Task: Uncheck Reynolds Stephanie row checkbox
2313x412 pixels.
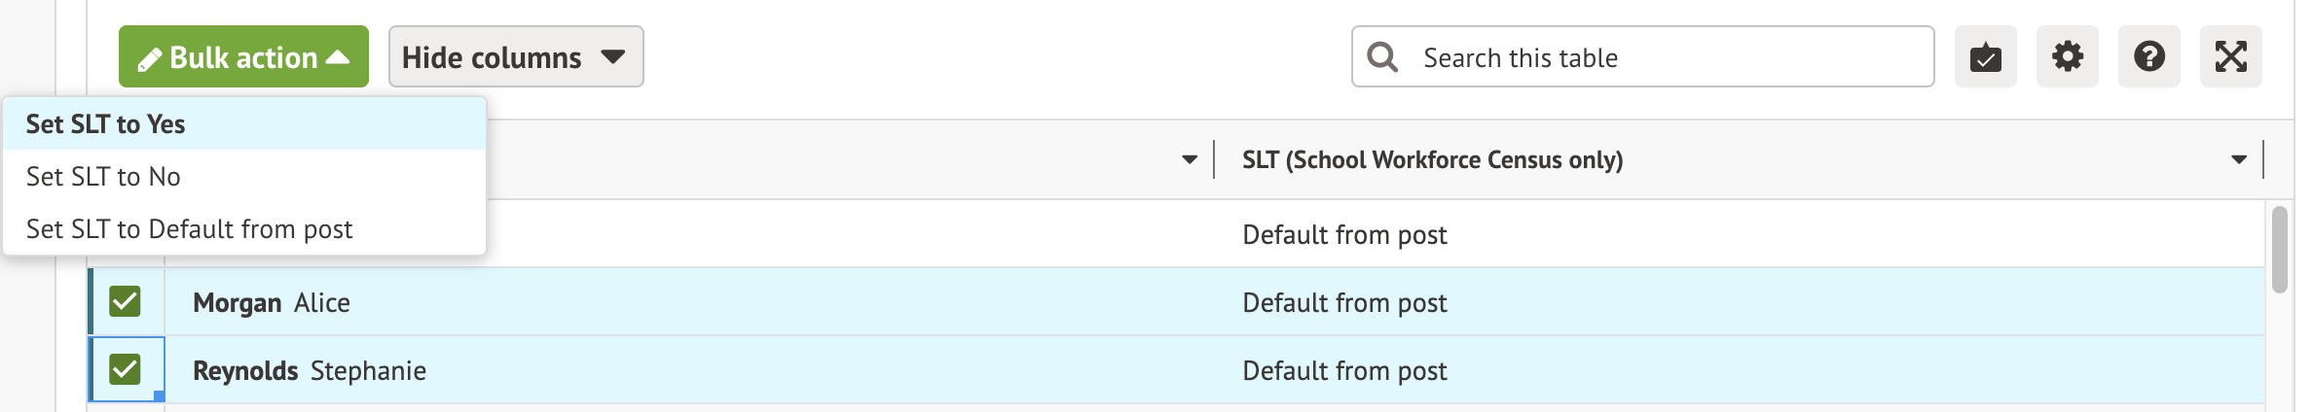Action: (125, 370)
